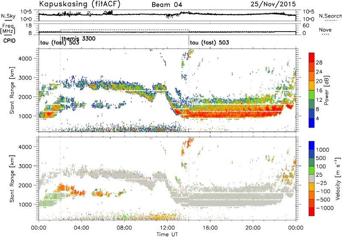
Task: Click the 'Velocity [m s-1]' colorbar label
Action: (x=338, y=178)
